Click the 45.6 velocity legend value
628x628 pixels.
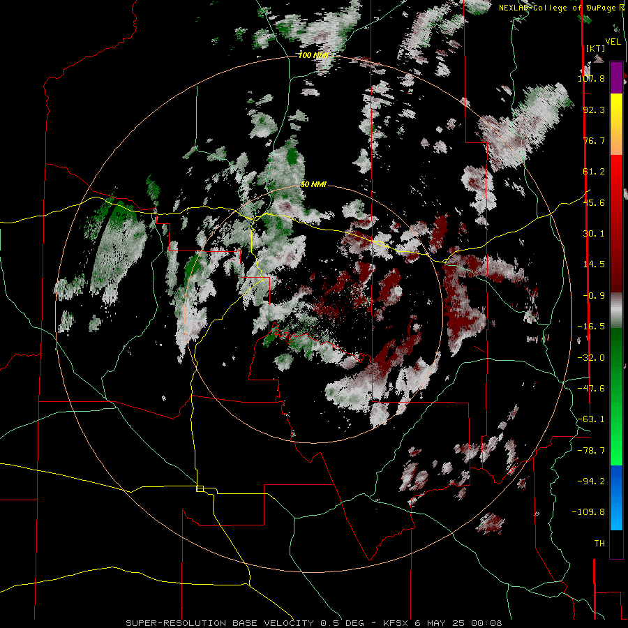coord(594,202)
